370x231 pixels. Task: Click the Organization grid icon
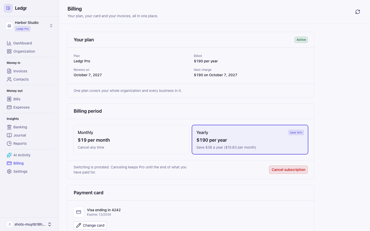point(9,51)
